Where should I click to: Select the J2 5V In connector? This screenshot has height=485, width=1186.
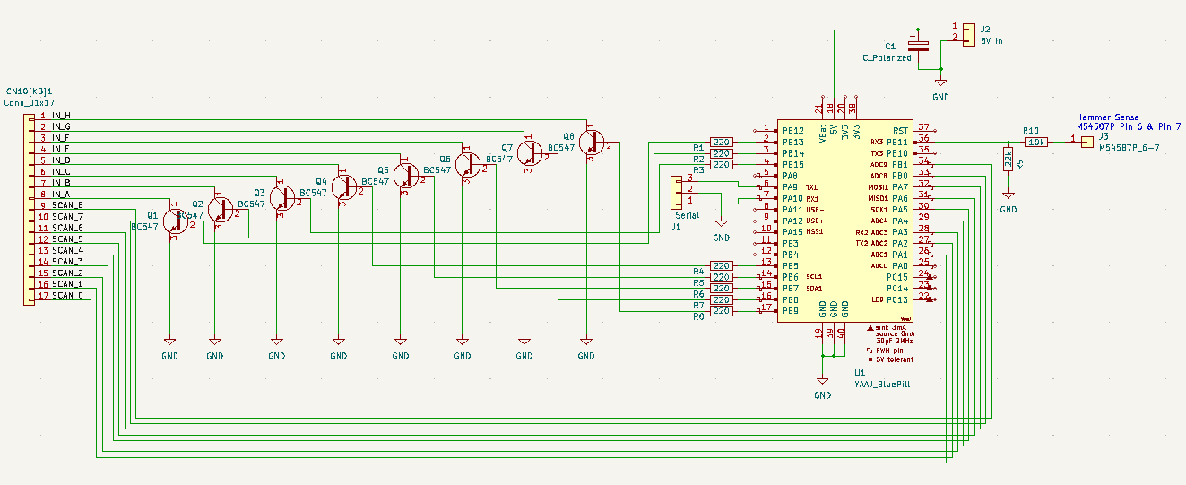(x=967, y=34)
